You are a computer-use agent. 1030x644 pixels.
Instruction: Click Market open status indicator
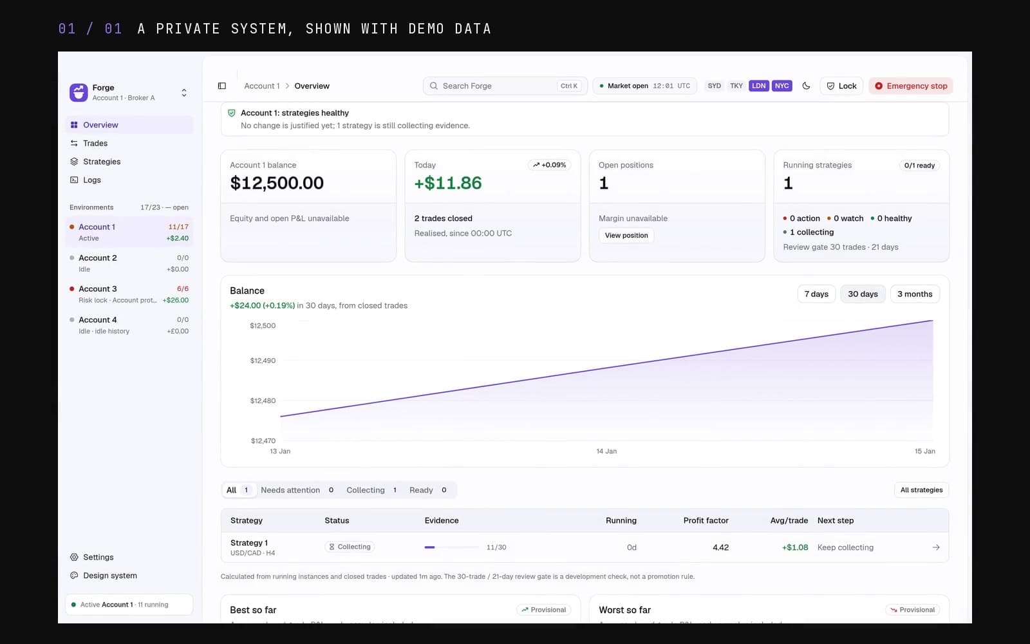point(644,86)
